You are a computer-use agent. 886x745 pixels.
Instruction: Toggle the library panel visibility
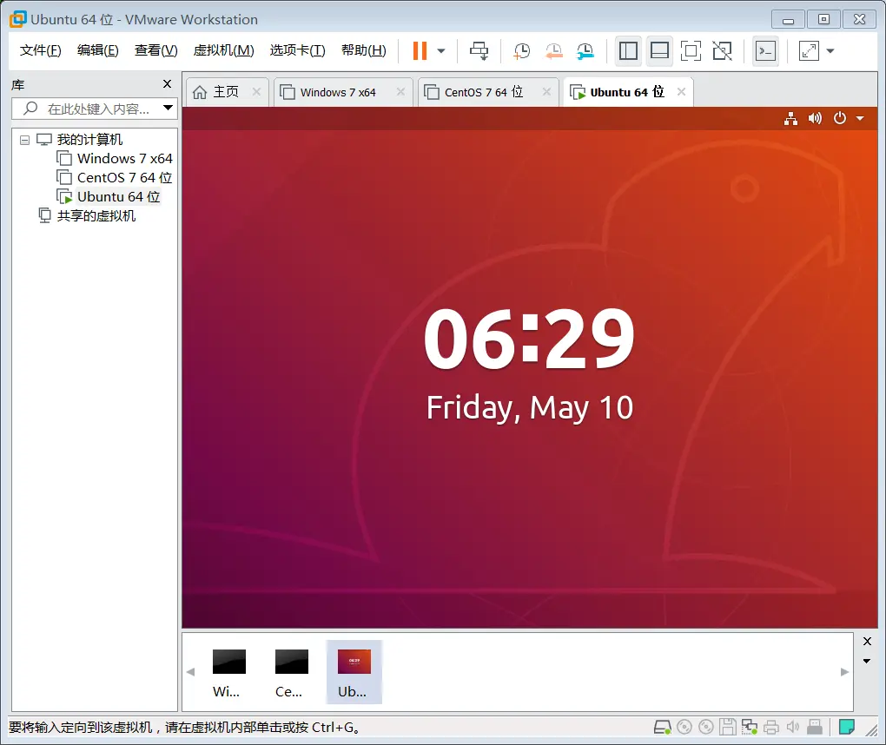pos(628,50)
